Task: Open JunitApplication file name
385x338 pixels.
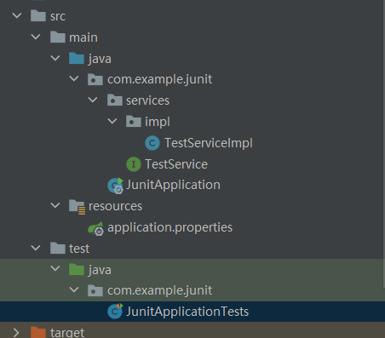Action: pyautogui.click(x=173, y=185)
